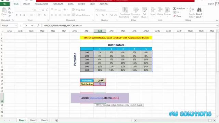Click Merge & Center
Screen dimensions: 219x123
[x=81, y=15]
